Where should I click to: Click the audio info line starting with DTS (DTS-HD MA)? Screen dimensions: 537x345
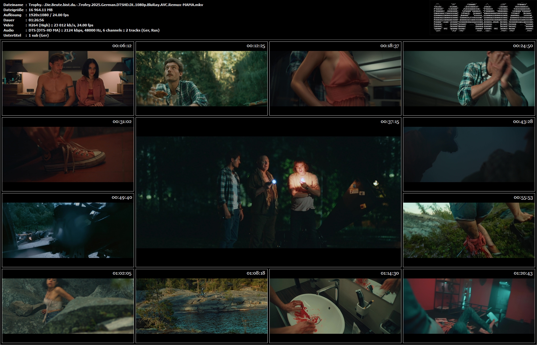pos(94,30)
